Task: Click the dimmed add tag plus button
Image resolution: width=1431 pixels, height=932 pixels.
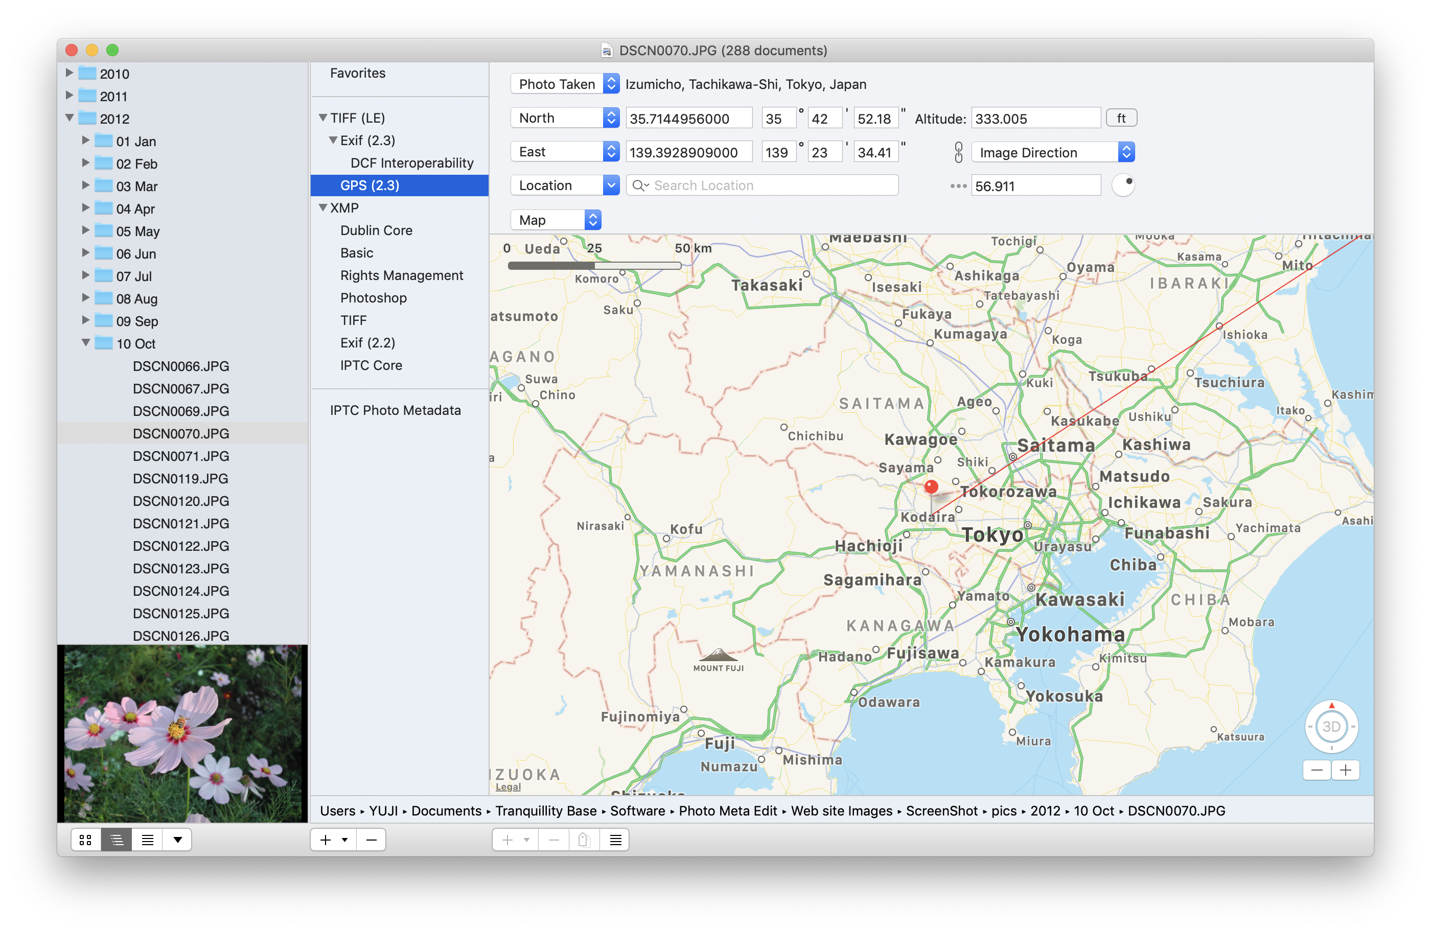Action: [507, 840]
